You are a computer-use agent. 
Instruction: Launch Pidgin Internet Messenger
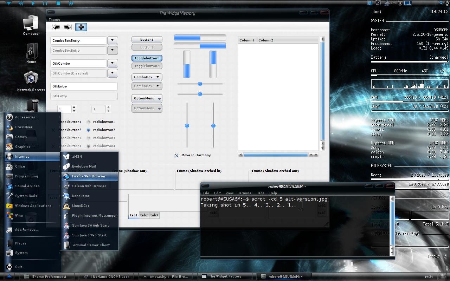(x=90, y=215)
